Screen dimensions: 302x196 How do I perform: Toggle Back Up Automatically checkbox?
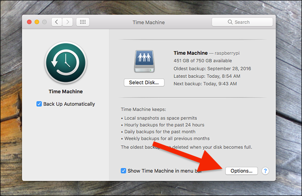pos(39,104)
